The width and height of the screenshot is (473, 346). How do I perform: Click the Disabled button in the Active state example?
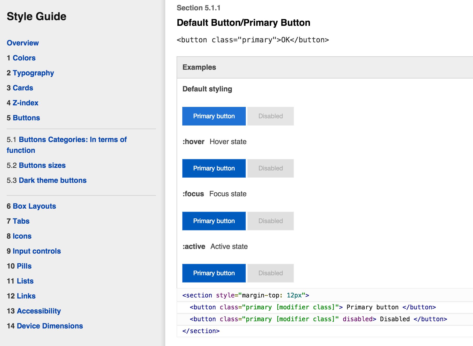(x=271, y=273)
